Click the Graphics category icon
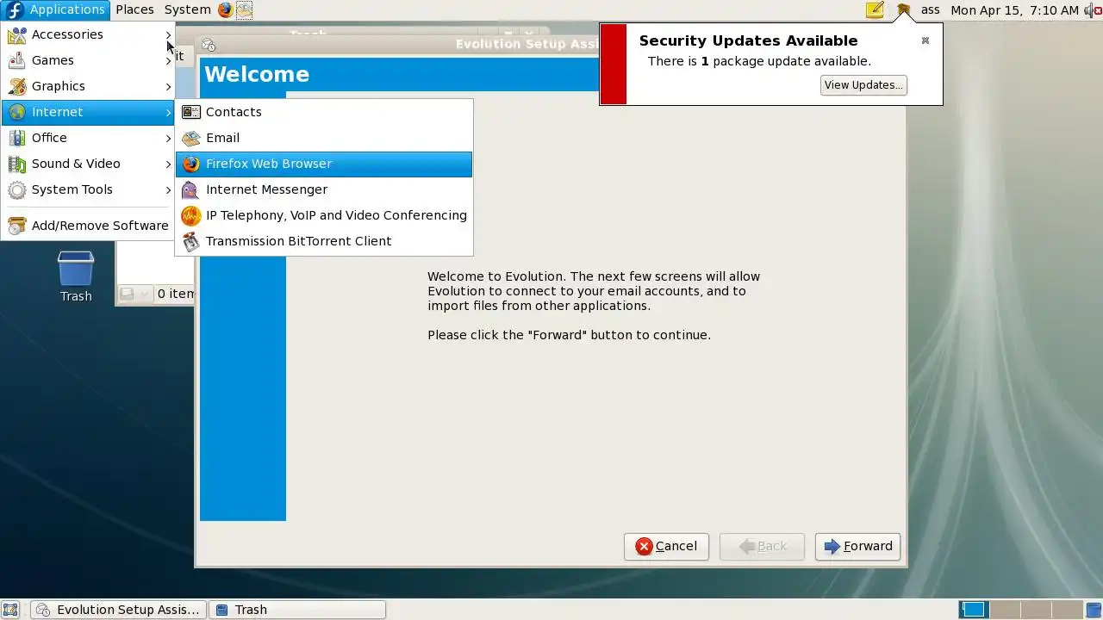This screenshot has height=620, width=1103. (17, 86)
